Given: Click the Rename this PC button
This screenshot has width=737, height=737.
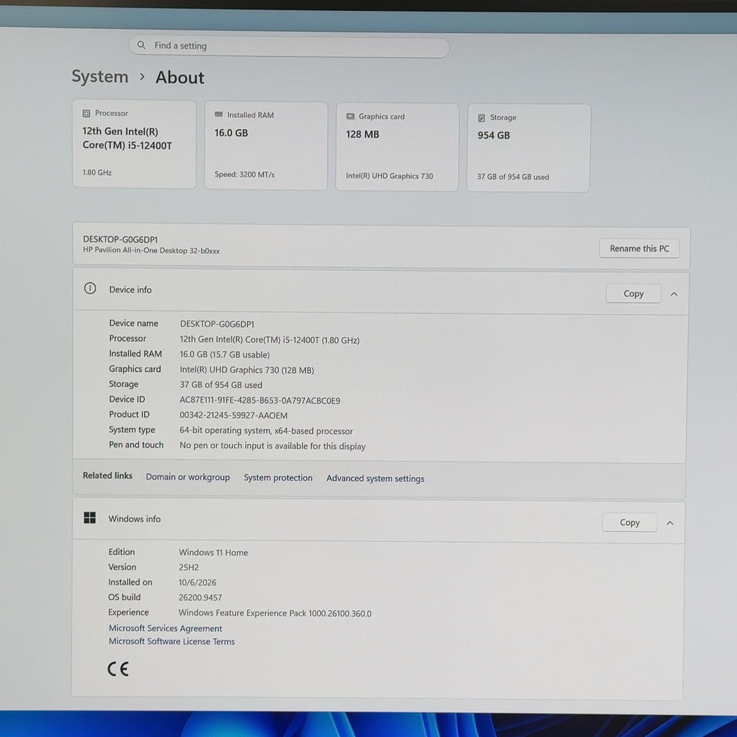Looking at the screenshot, I should tap(639, 248).
